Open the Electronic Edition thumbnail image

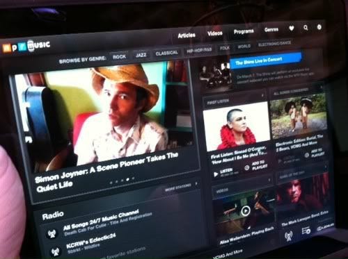coord(299,117)
